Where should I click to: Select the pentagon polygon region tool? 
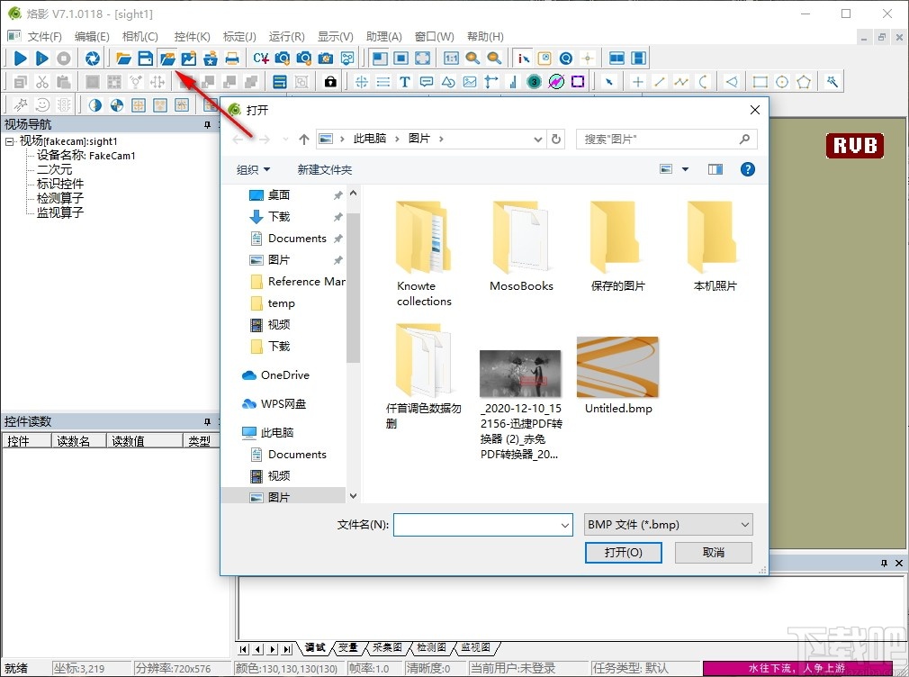click(804, 82)
